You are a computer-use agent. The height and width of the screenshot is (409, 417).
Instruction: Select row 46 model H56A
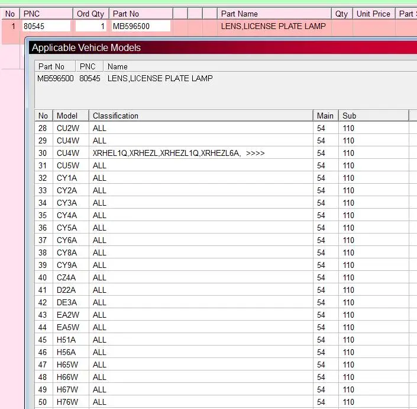click(x=66, y=352)
